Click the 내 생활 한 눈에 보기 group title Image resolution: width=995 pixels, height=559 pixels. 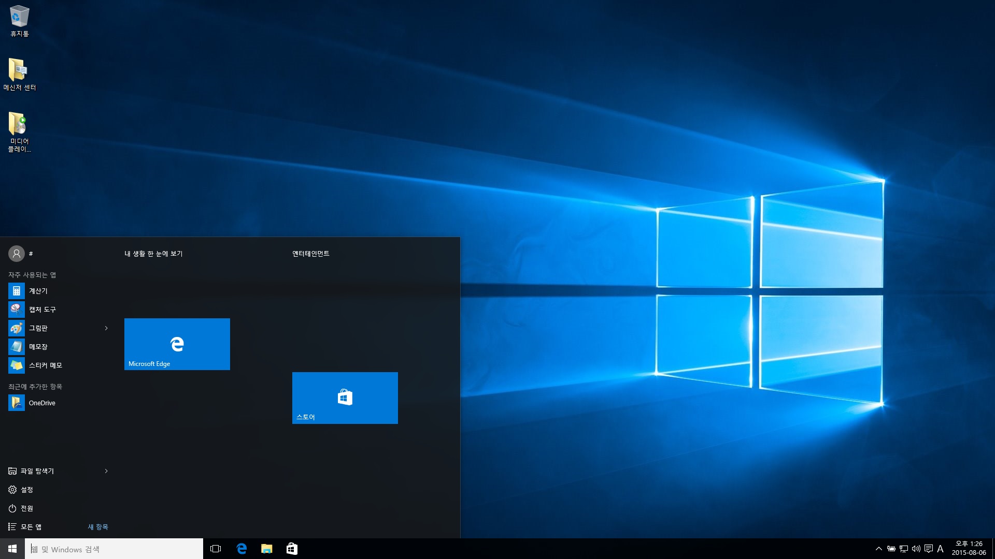coord(153,254)
